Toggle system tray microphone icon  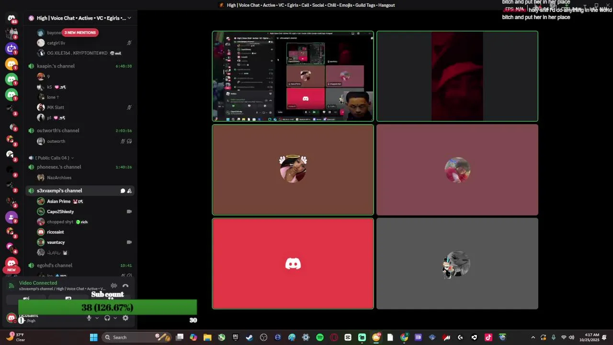tap(553, 337)
